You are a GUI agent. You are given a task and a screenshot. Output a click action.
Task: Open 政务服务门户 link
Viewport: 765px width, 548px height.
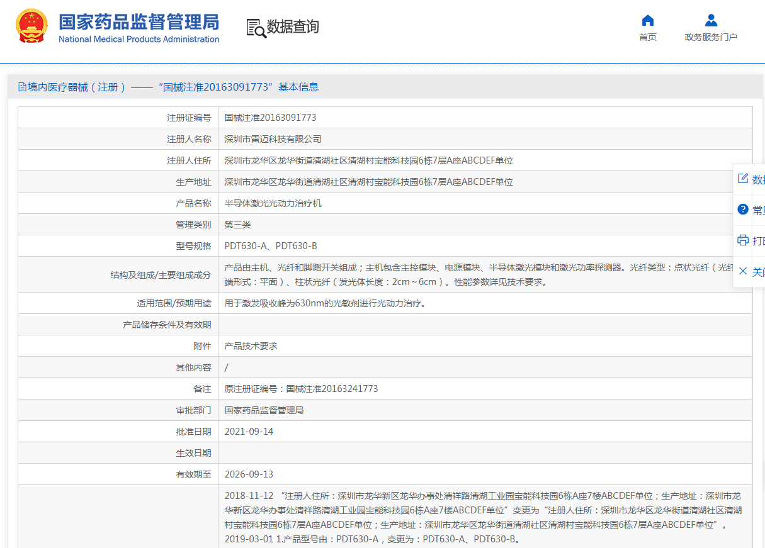pos(711,37)
